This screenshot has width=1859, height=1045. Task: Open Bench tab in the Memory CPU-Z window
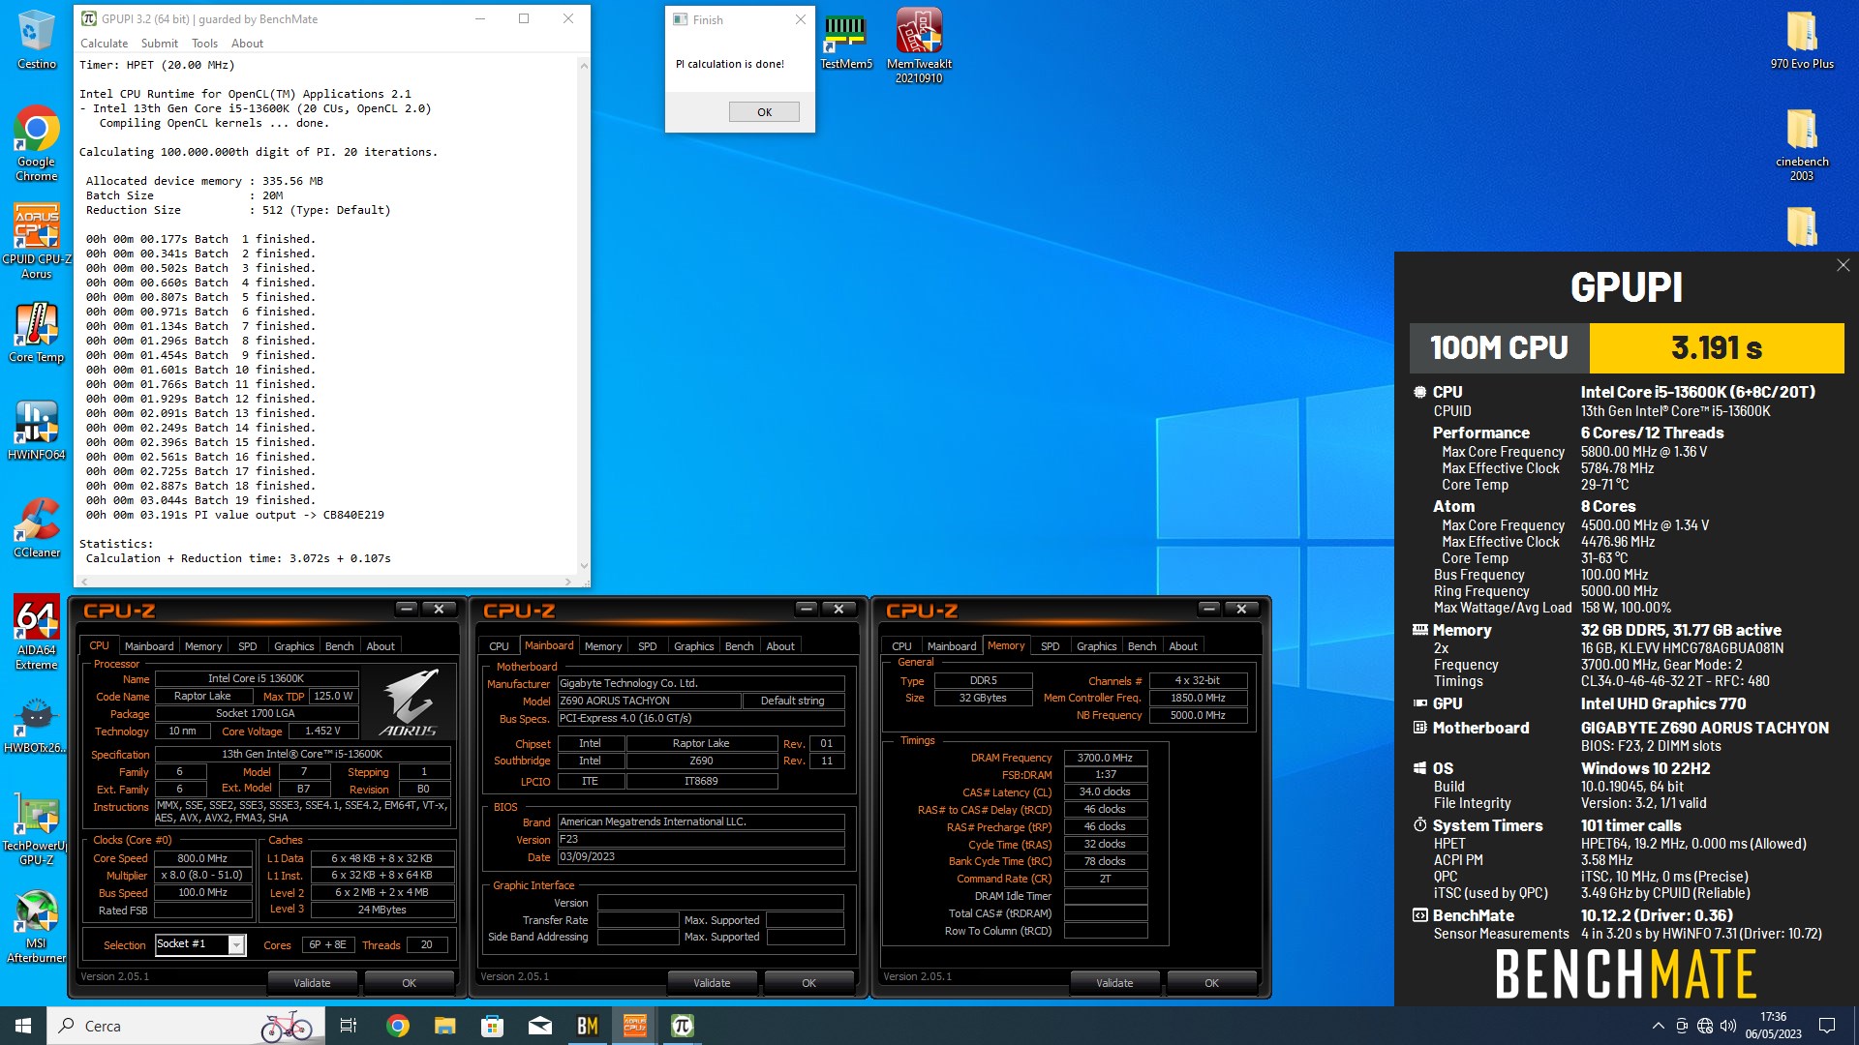[1142, 646]
